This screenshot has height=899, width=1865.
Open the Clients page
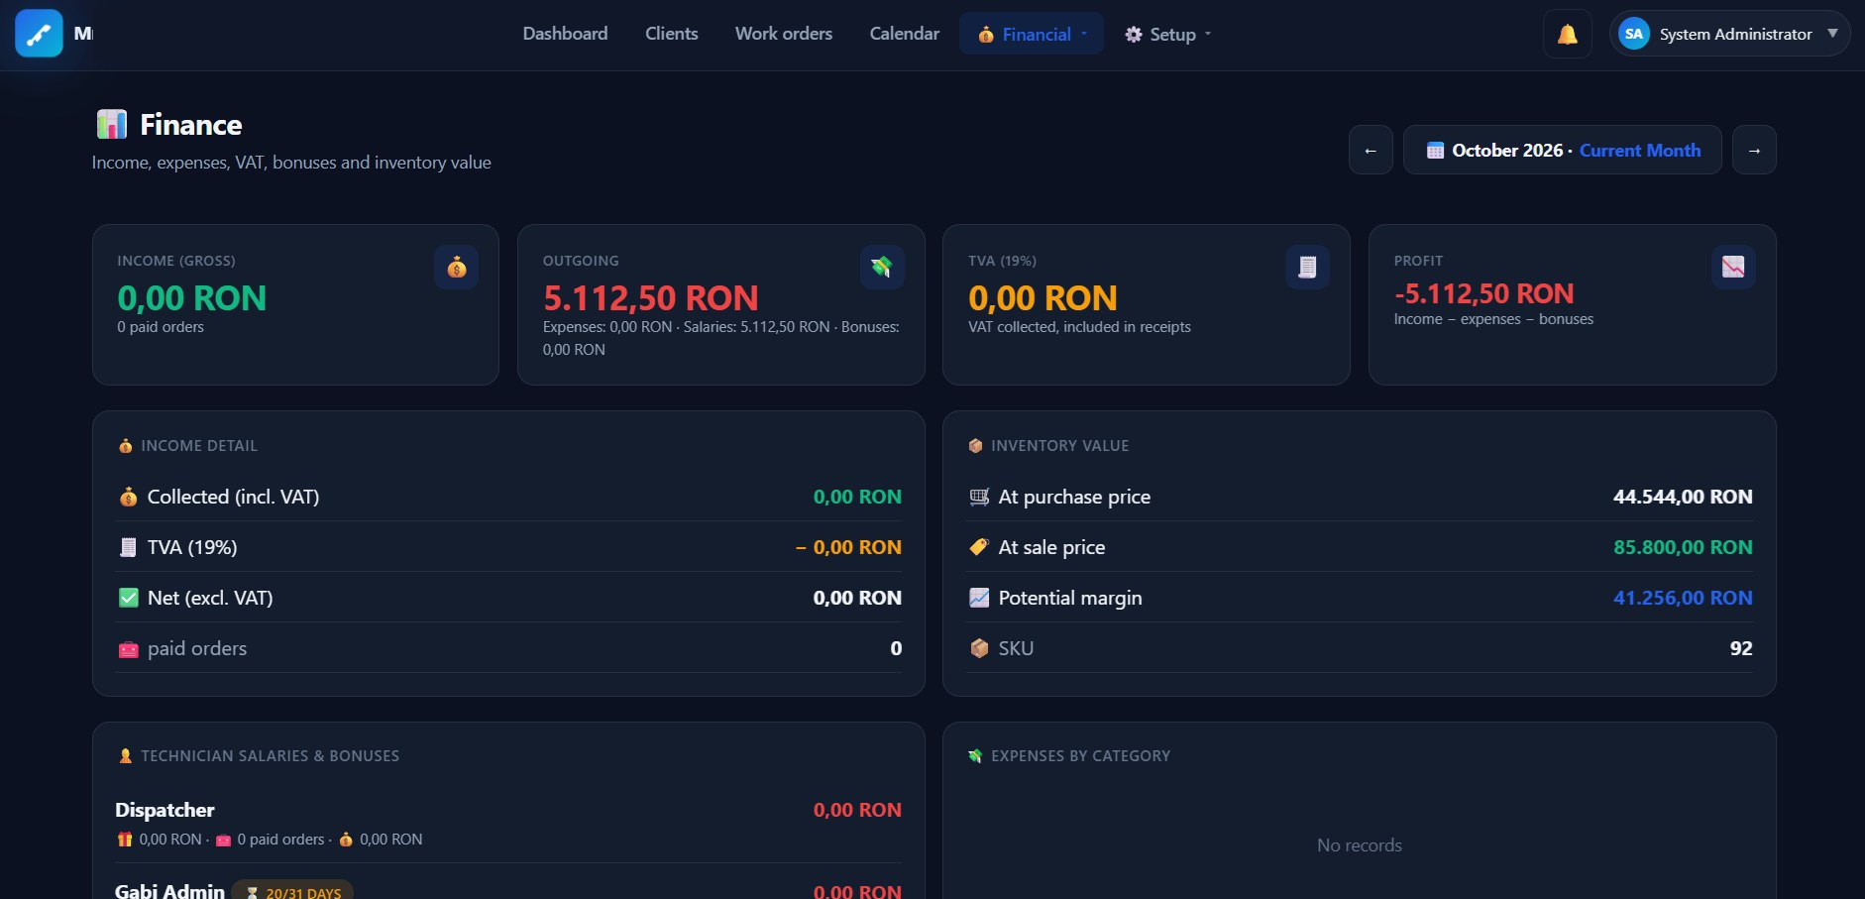[672, 34]
